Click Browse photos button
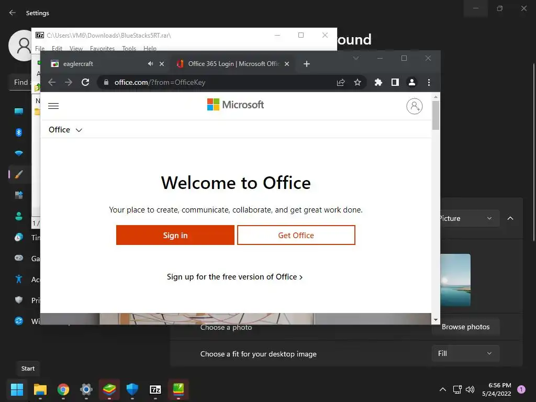The width and height of the screenshot is (536, 402). [x=465, y=327]
